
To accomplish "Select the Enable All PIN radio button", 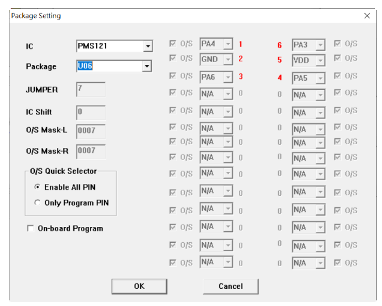I will (x=37, y=187).
